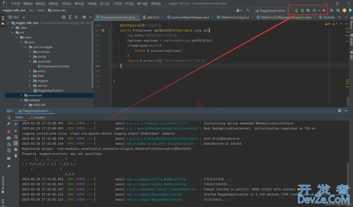Image resolution: width=353 pixels, height=207 pixels.
Task: Expand the entity package
Action: (30, 71)
